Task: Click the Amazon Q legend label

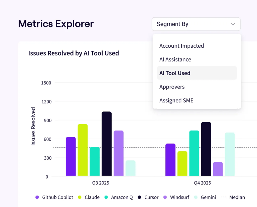Action: tap(122, 197)
